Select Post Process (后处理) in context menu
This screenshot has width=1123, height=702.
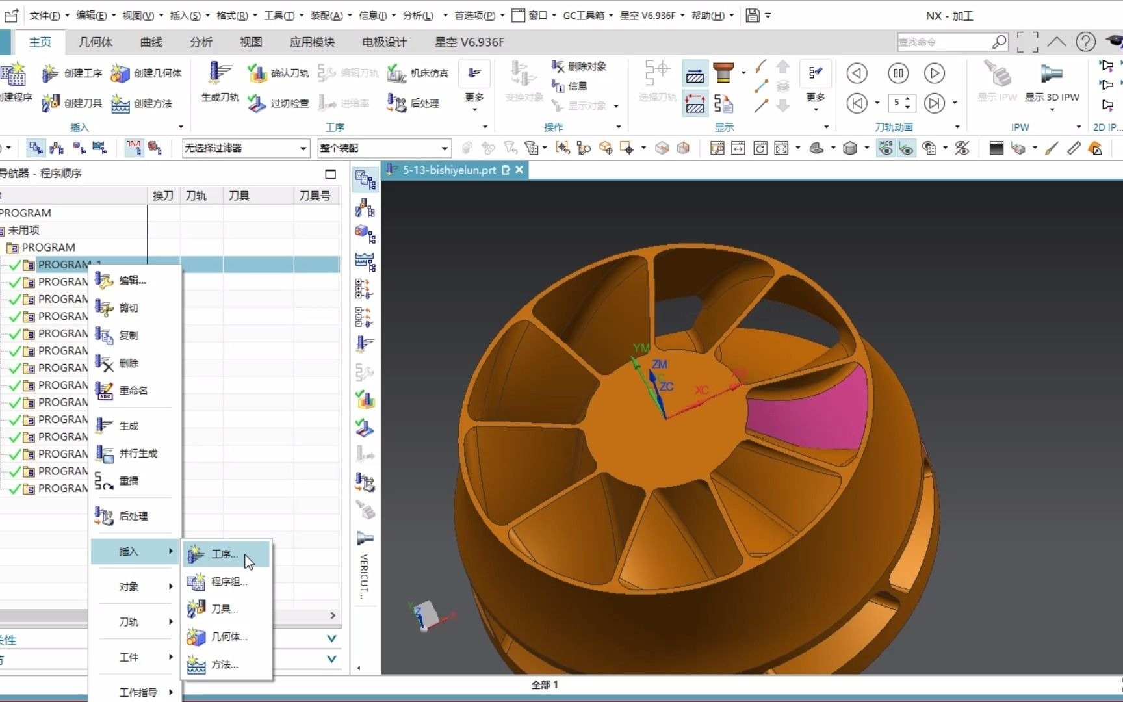(x=135, y=516)
